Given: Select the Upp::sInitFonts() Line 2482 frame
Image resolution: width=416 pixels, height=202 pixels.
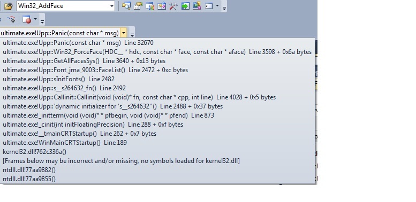Looking at the screenshot, I should [59, 79].
